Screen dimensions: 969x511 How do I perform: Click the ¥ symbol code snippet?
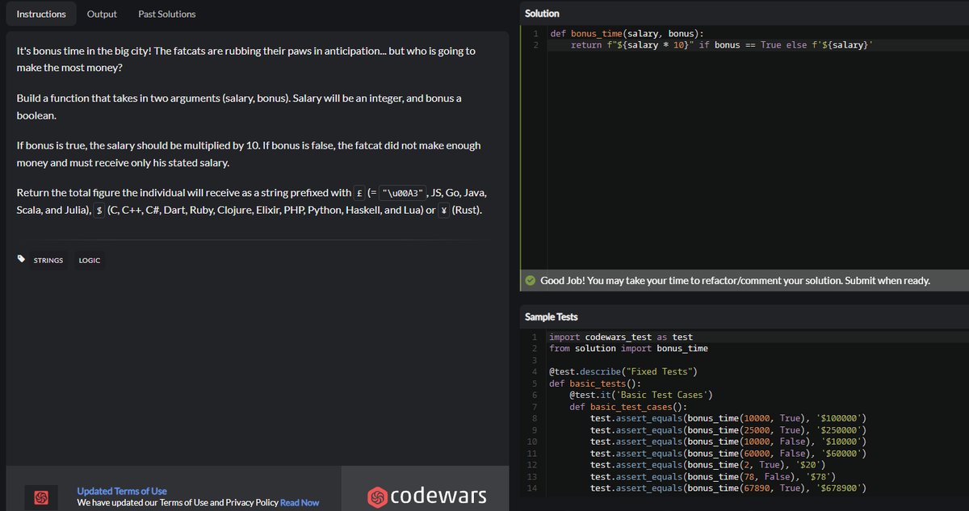[x=443, y=210]
